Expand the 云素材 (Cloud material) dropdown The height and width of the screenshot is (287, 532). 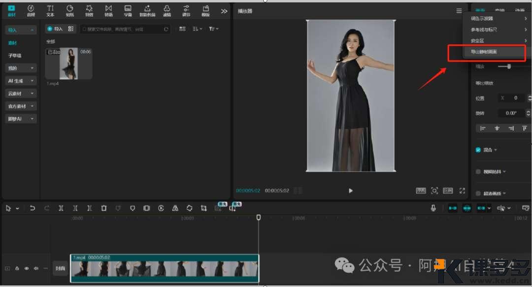20,94
